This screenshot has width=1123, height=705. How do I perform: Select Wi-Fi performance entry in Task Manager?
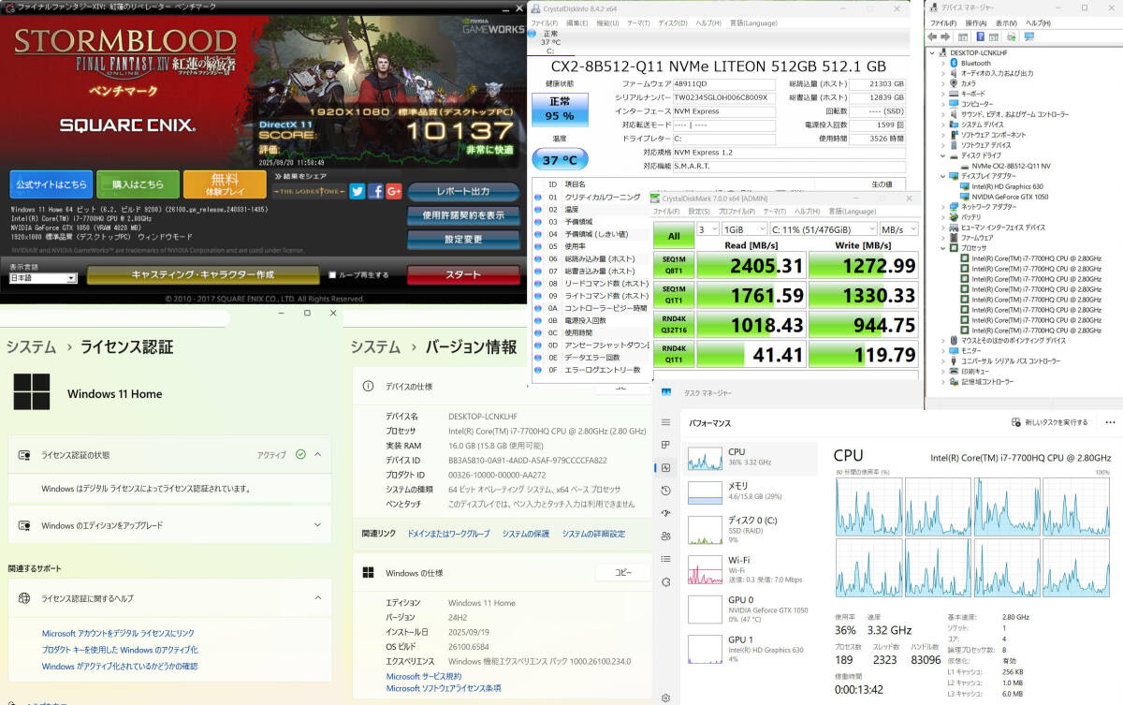point(751,571)
